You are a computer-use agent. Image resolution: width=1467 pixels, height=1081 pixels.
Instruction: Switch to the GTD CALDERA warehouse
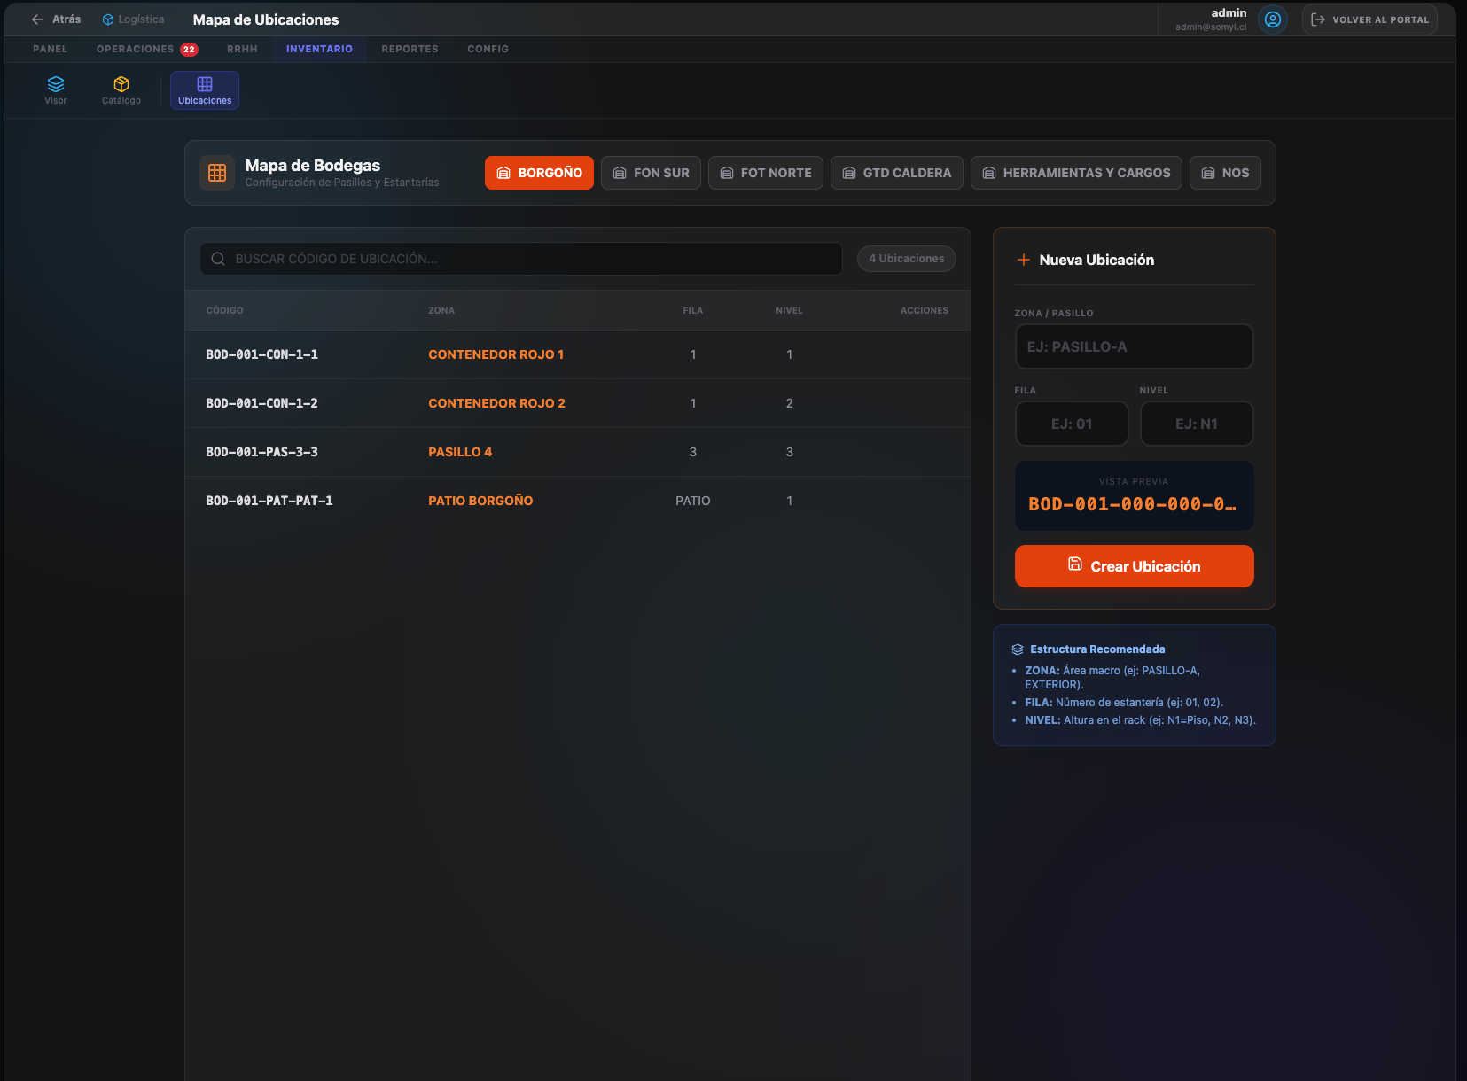[x=897, y=173]
